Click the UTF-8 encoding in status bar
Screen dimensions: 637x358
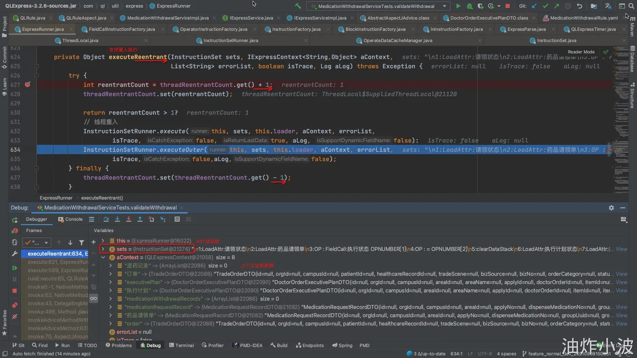point(485,353)
